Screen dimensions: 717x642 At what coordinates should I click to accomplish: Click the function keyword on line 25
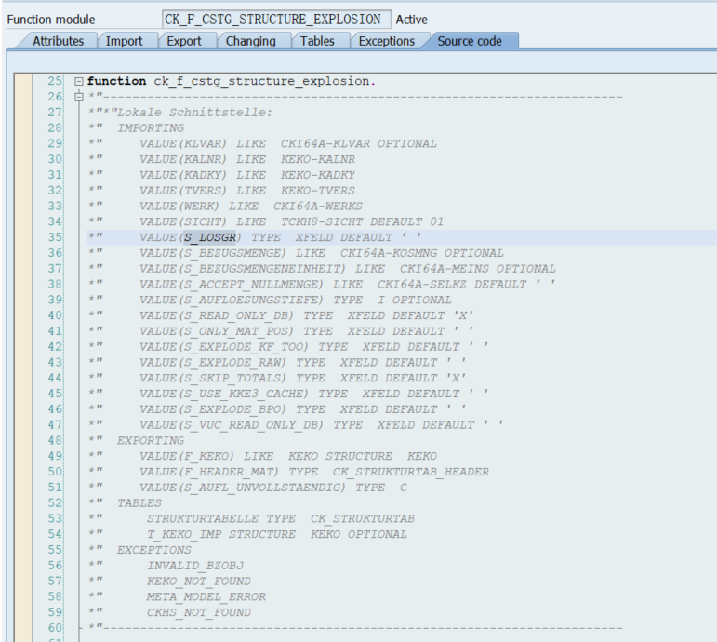click(x=116, y=81)
